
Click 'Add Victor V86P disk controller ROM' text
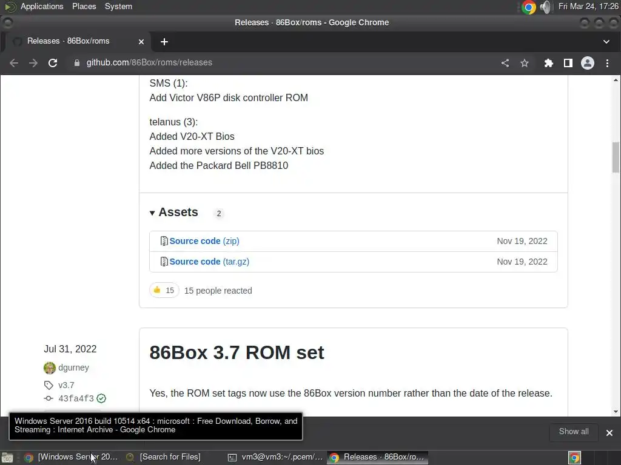click(229, 97)
